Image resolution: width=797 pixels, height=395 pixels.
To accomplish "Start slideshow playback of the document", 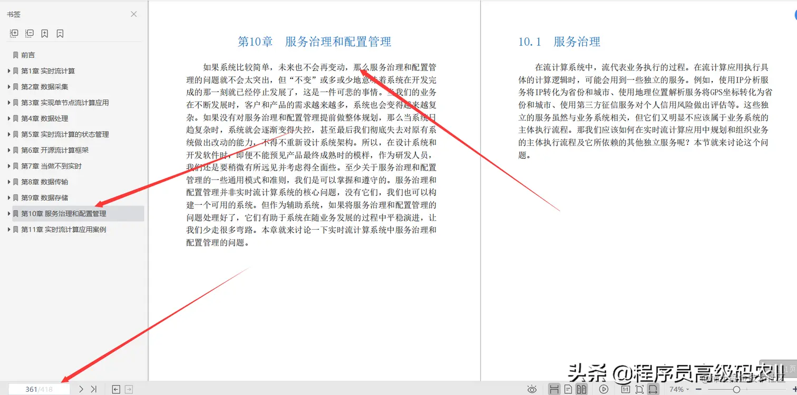I will (604, 389).
